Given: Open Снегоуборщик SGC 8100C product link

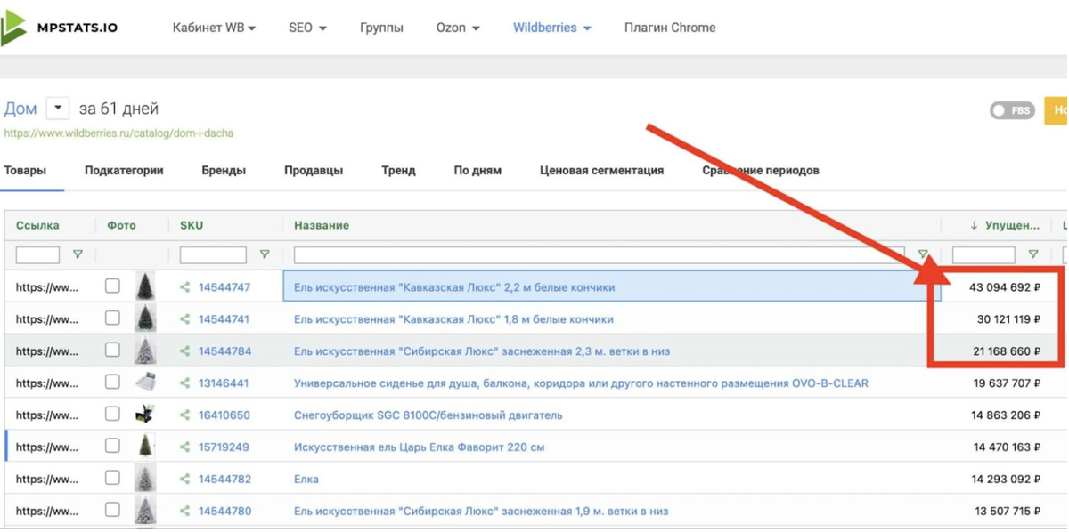Looking at the screenshot, I should [428, 415].
